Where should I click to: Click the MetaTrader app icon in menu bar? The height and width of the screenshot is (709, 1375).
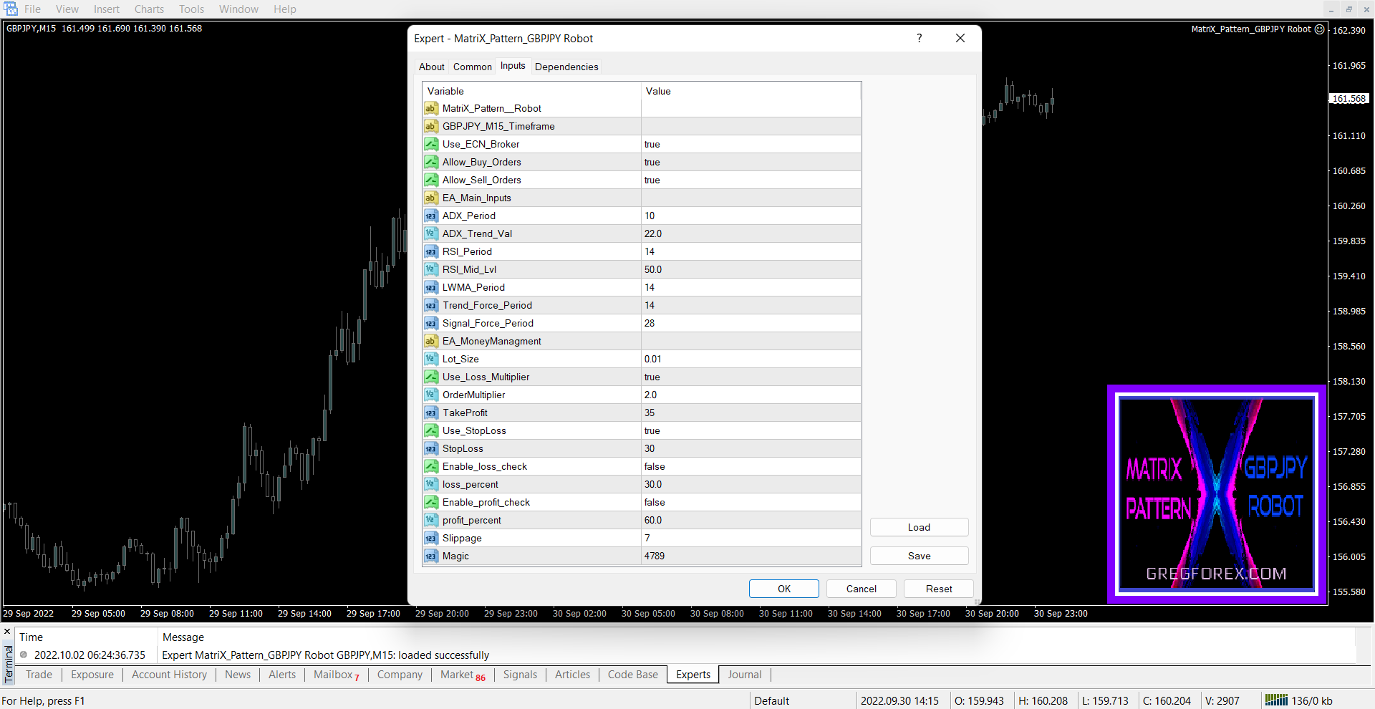pos(11,9)
